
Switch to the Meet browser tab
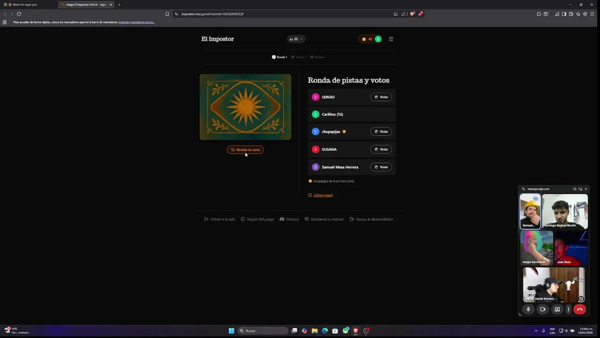pyautogui.click(x=28, y=5)
